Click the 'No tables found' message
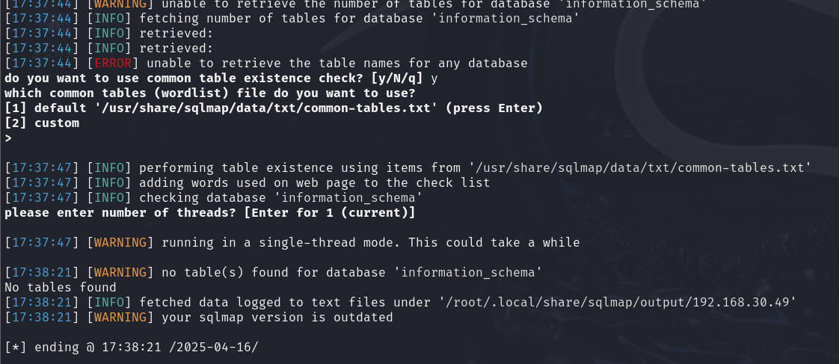 pos(61,288)
